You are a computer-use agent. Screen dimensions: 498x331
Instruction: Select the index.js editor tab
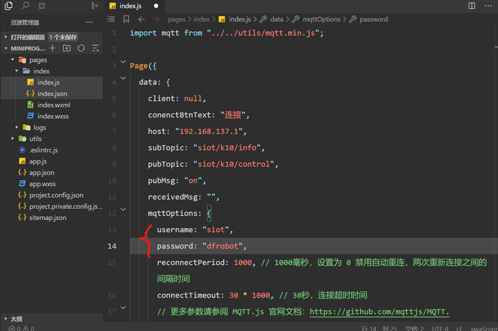130,6
